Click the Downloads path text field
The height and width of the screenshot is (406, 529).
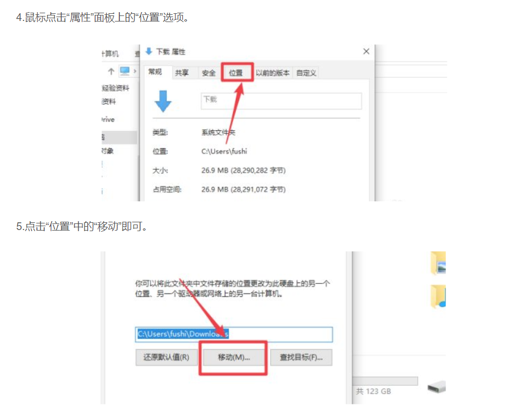point(234,334)
